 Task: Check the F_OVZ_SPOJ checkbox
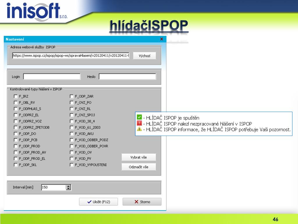(72, 115)
